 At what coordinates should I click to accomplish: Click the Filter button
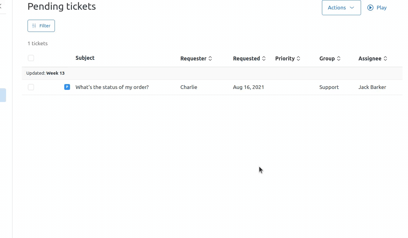(x=41, y=26)
